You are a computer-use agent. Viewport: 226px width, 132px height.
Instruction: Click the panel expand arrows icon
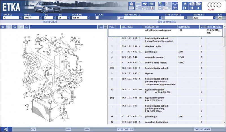pyautogui.click(x=105, y=27)
